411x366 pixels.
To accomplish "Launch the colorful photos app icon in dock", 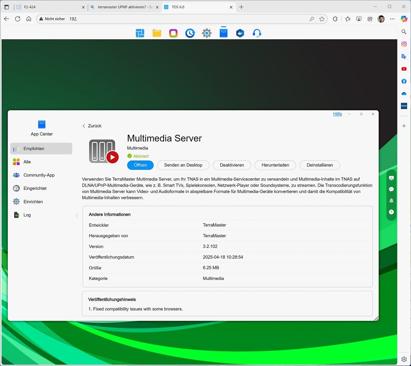I will point(173,33).
